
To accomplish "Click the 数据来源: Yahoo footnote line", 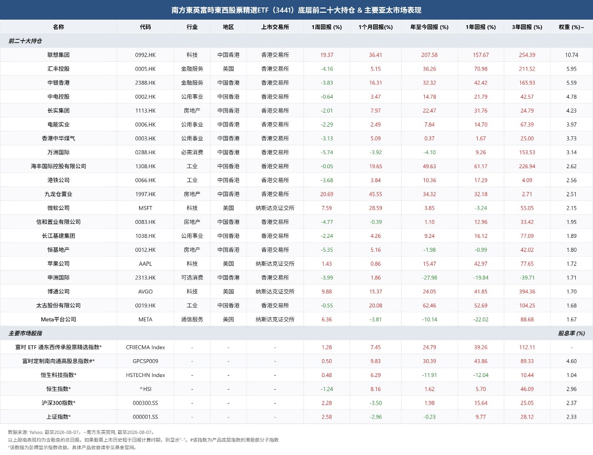I will [81, 433].
